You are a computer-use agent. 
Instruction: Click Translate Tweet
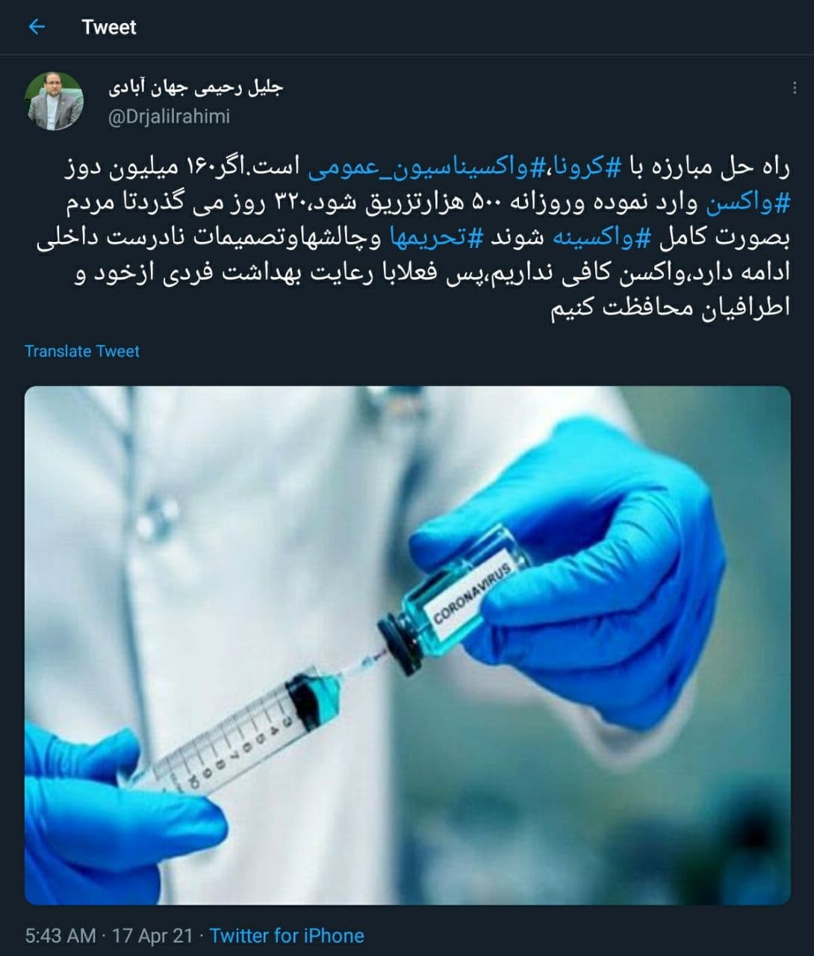coord(82,351)
